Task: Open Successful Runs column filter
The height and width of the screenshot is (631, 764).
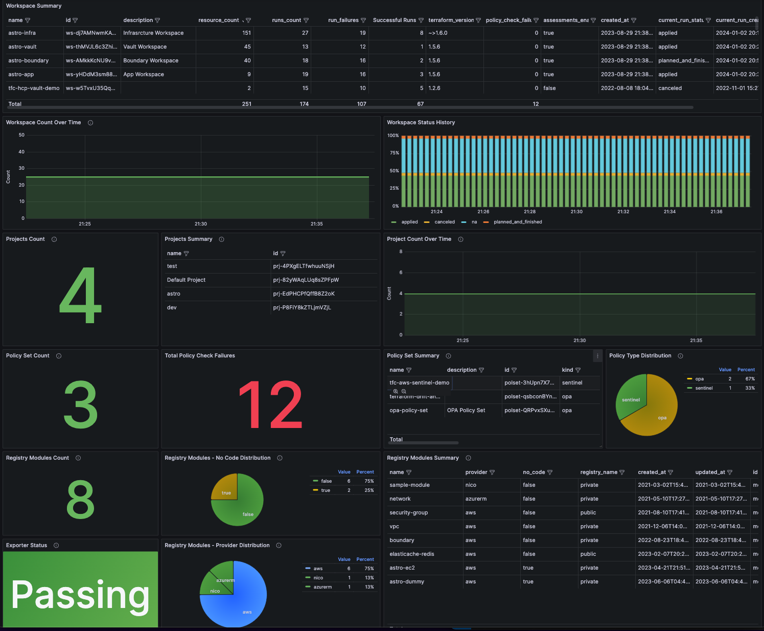Action: pyautogui.click(x=421, y=20)
